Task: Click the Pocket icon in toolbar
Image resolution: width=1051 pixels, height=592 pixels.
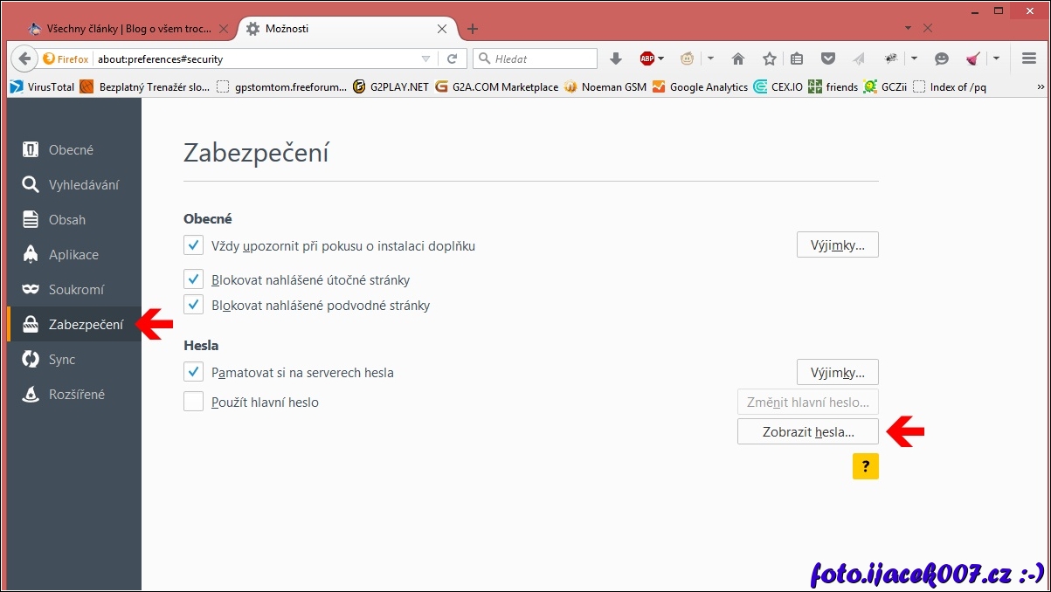Action: coord(827,59)
